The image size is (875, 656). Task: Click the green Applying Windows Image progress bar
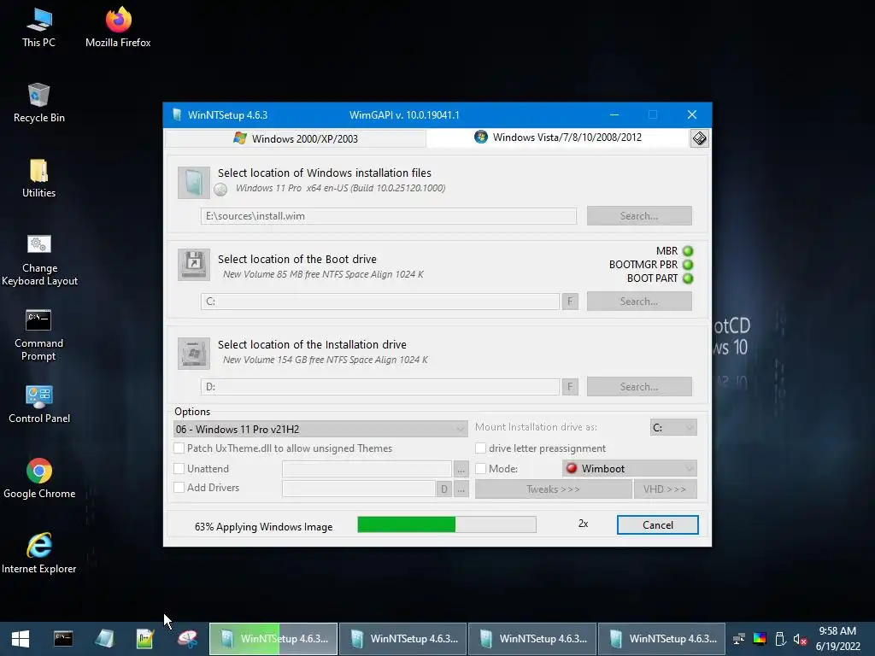click(x=447, y=524)
